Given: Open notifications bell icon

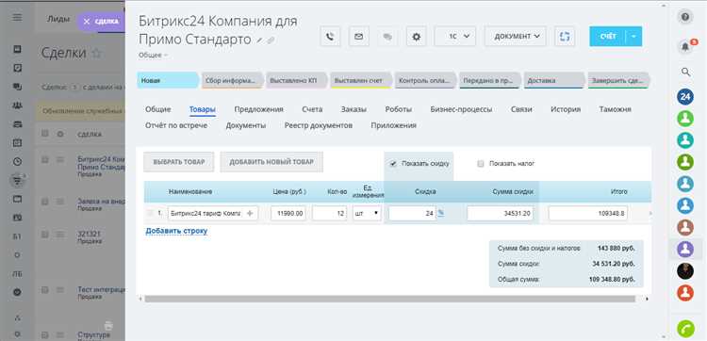Looking at the screenshot, I should pos(685,47).
